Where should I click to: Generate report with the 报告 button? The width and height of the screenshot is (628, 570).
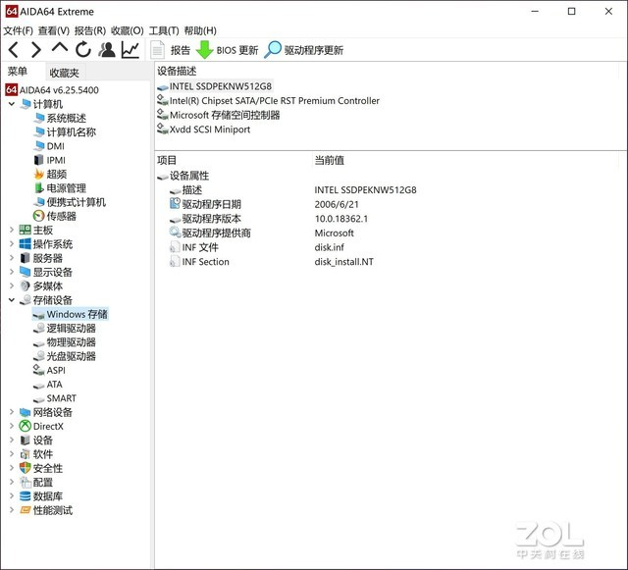171,50
